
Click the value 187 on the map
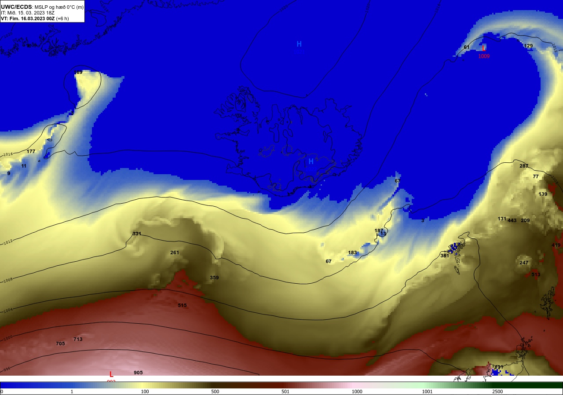pos(379,230)
